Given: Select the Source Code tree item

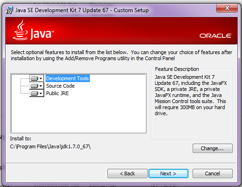Looking at the screenshot, I should (x=60, y=86).
